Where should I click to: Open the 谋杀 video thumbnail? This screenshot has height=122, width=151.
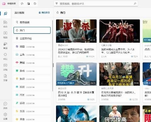point(76,31)
